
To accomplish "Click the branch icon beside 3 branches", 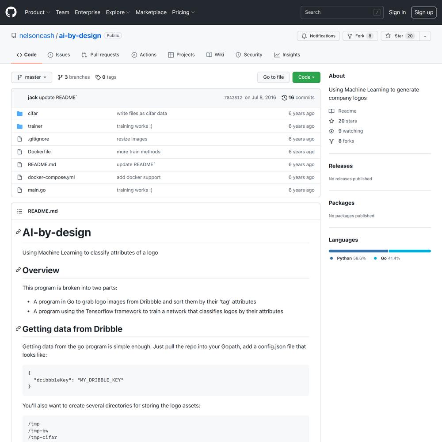I will (60, 77).
